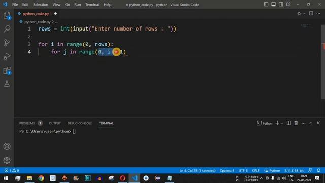Toggle the primary side bar layout
This screenshot has width=325, height=183.
pos(266,5)
